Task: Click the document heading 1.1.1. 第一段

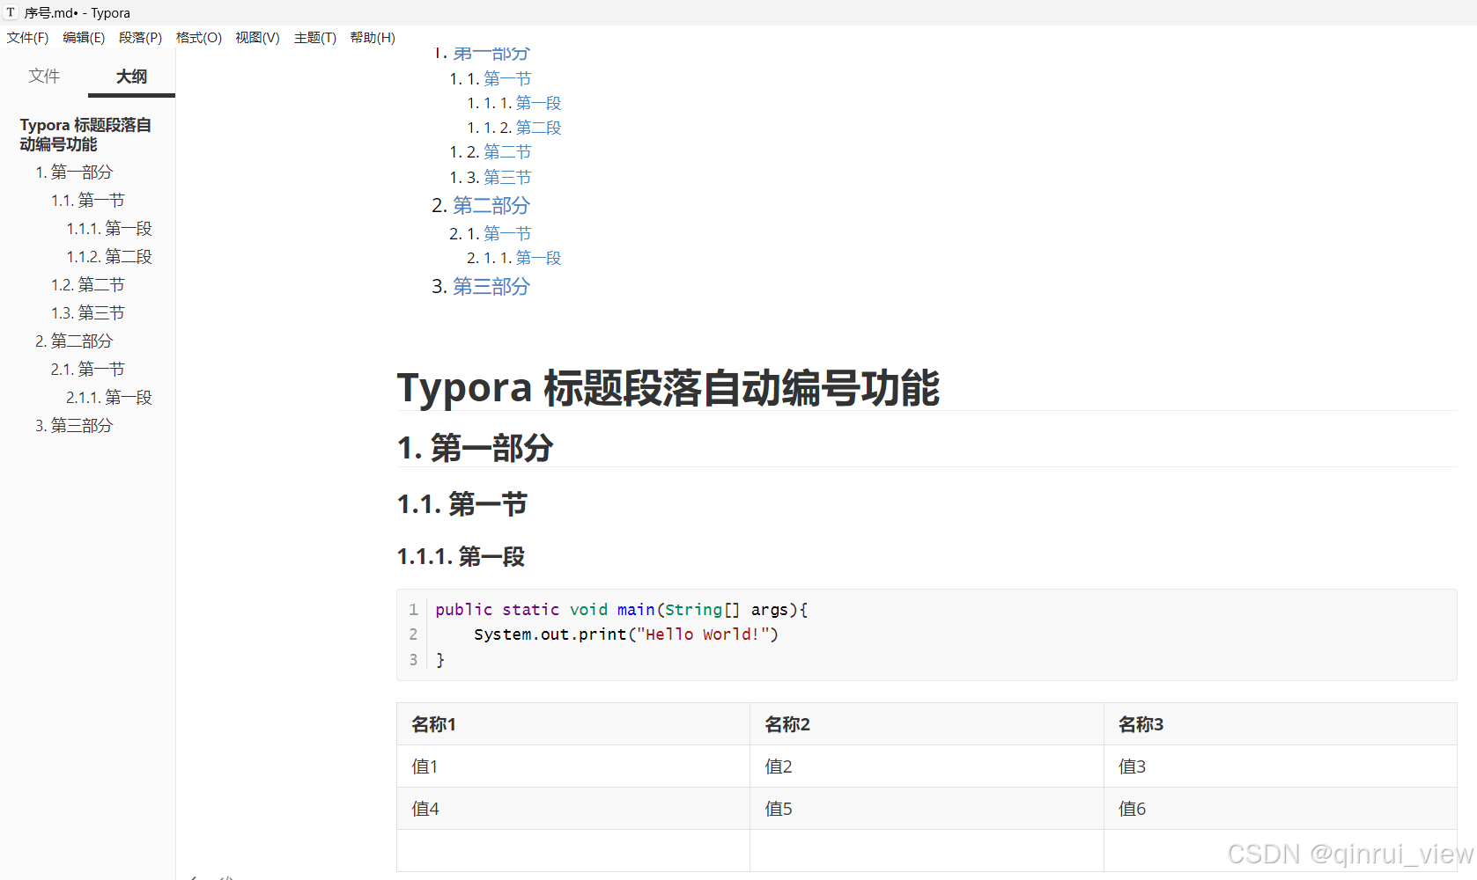Action: coord(461,556)
